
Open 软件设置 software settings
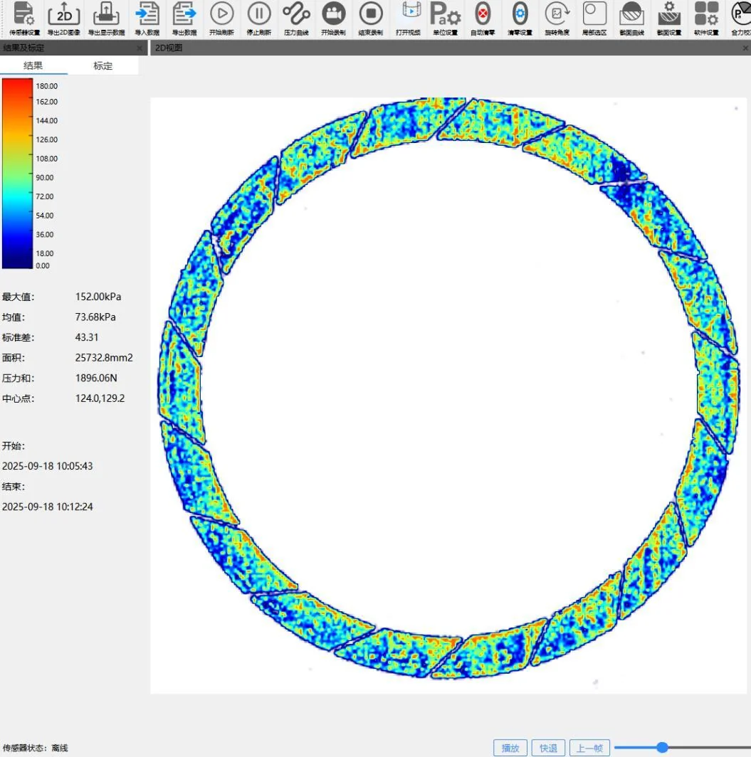(x=706, y=18)
